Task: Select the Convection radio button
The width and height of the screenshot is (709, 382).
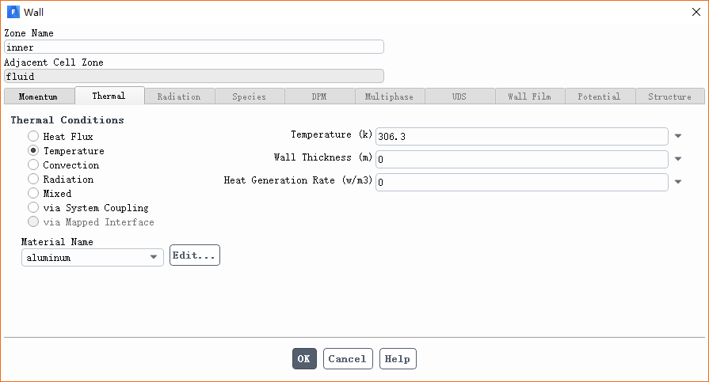Action: point(33,165)
